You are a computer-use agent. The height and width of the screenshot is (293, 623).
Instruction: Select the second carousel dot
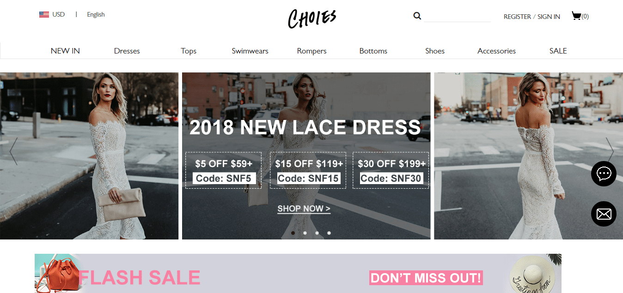tap(305, 233)
